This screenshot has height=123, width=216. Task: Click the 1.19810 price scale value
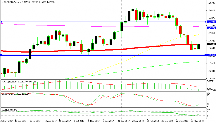tap(211, 33)
